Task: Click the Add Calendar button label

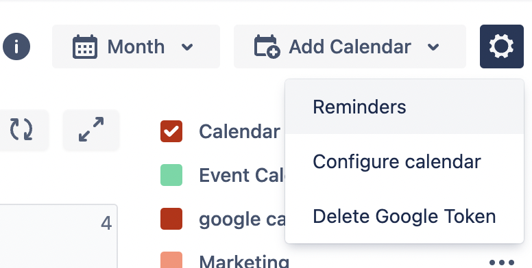Action: pos(350,46)
